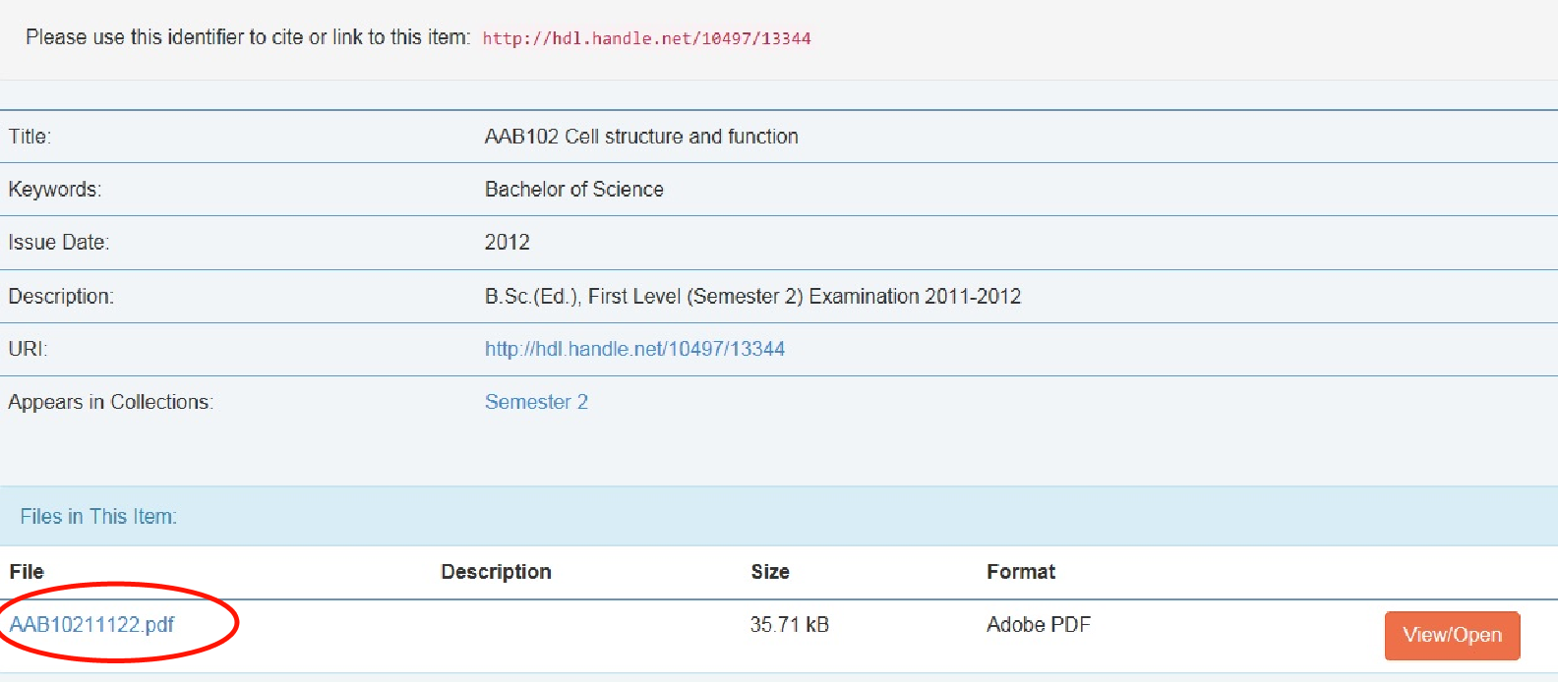Click the Keywords field label

point(54,190)
